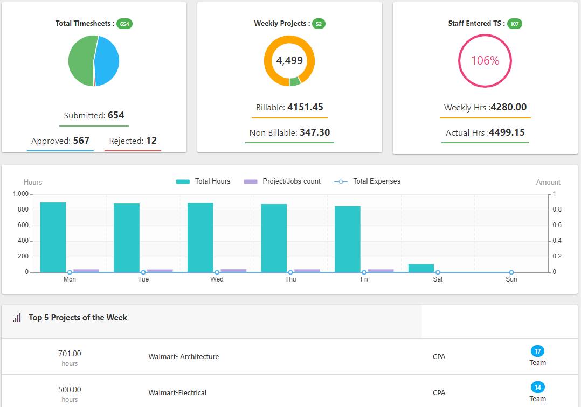
Task: Click the Weekly Projects donut chart
Action: coord(289,61)
